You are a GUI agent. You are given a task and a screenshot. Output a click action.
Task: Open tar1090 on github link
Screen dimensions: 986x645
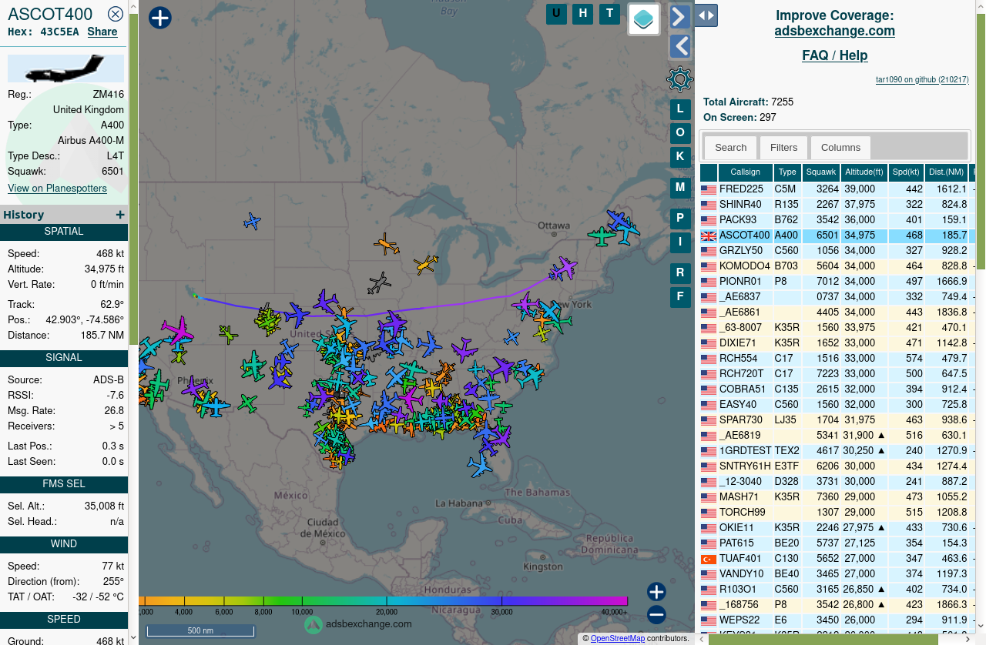tap(922, 79)
